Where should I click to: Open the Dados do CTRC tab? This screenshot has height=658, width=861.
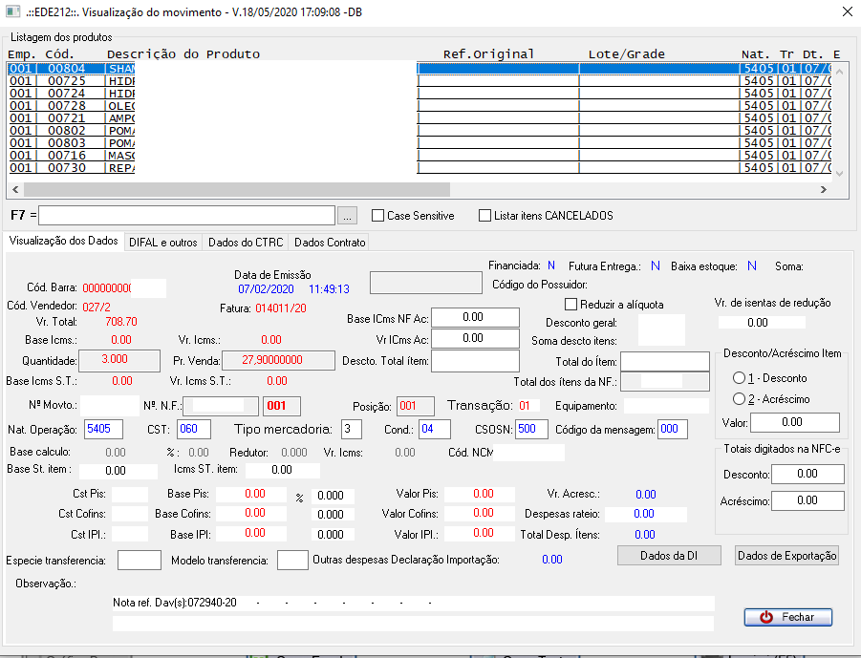click(x=247, y=243)
